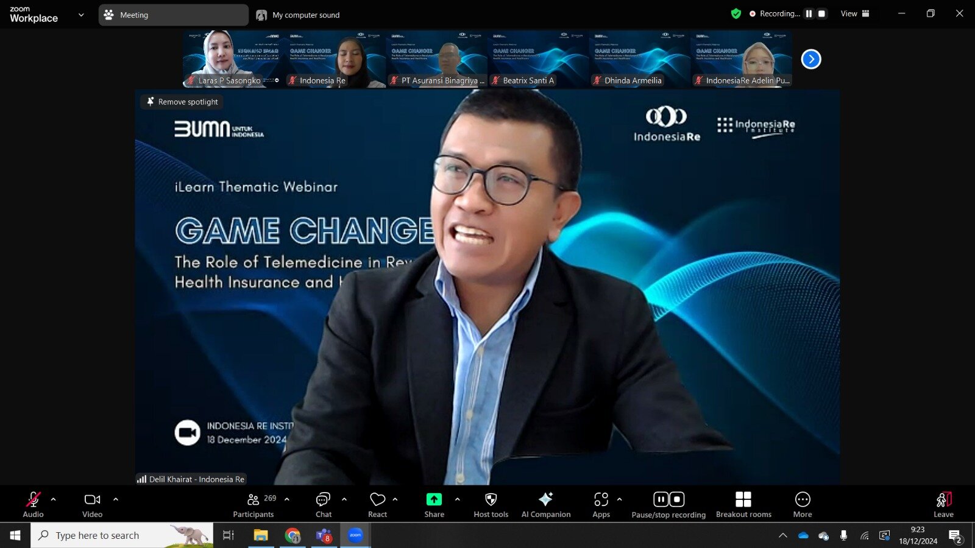Expand the share options arrow

(458, 499)
